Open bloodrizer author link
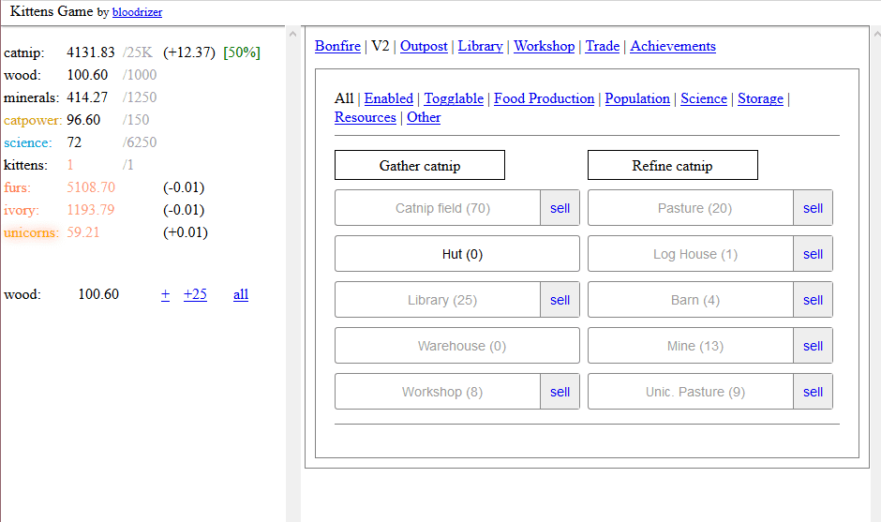Viewport: 881px width, 522px height. (137, 12)
